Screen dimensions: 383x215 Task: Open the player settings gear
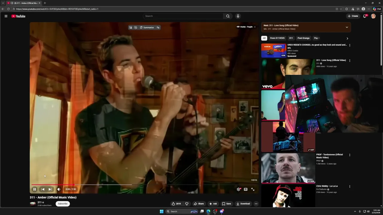[x=238, y=189]
